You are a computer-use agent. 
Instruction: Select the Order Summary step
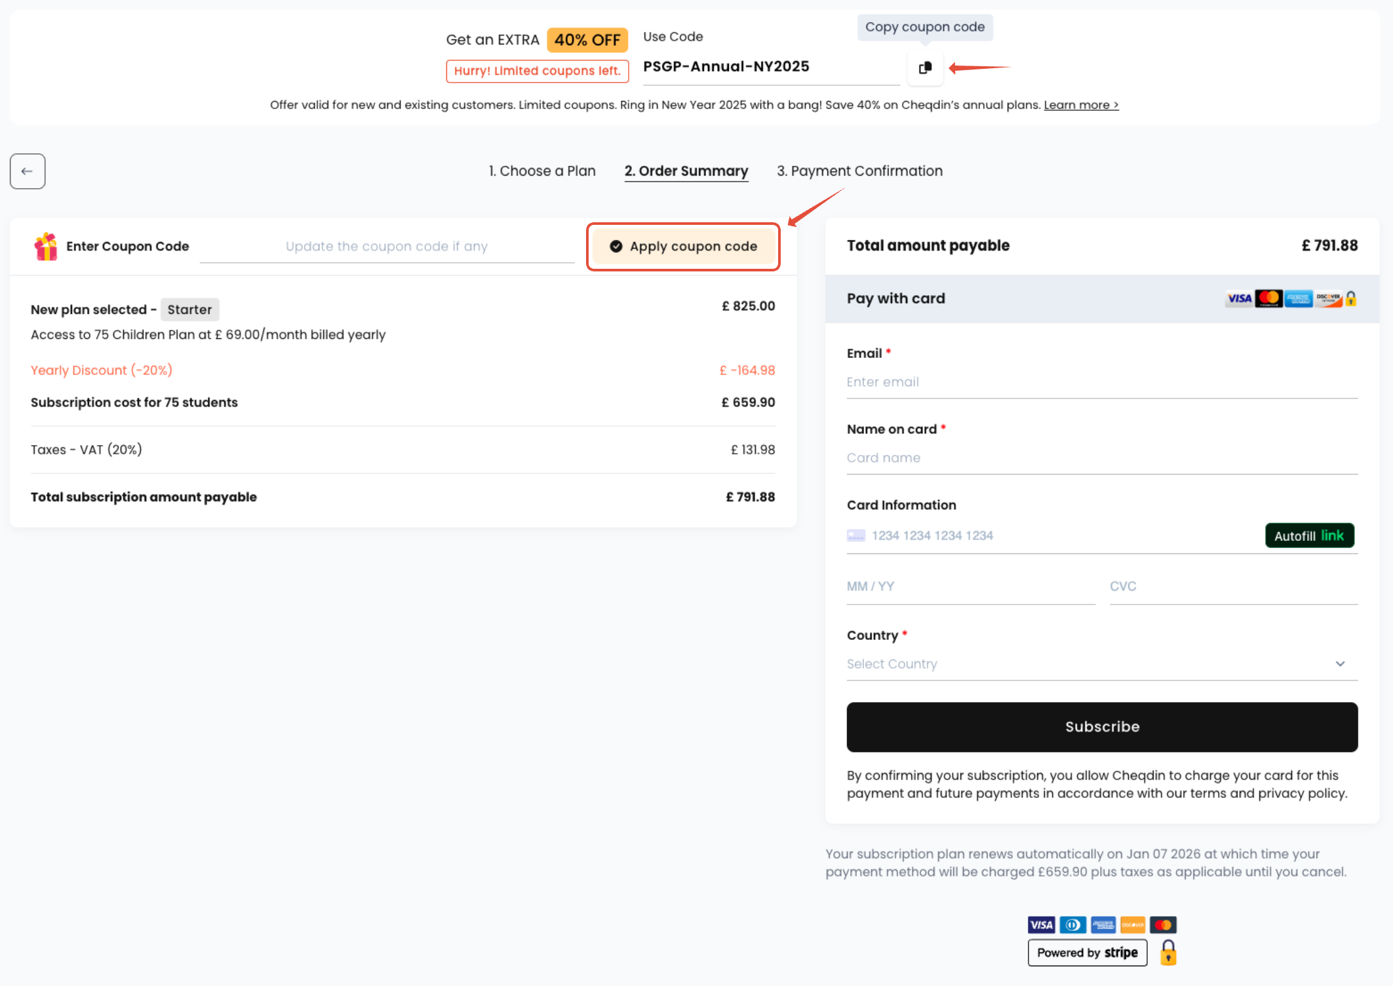pyautogui.click(x=686, y=171)
